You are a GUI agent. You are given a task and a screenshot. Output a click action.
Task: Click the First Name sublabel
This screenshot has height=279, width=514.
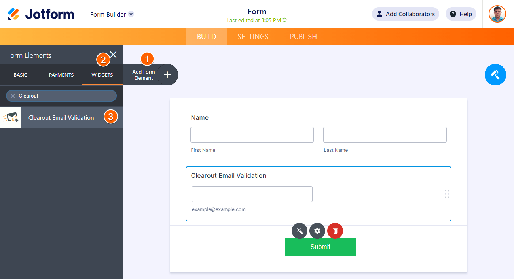(x=203, y=150)
